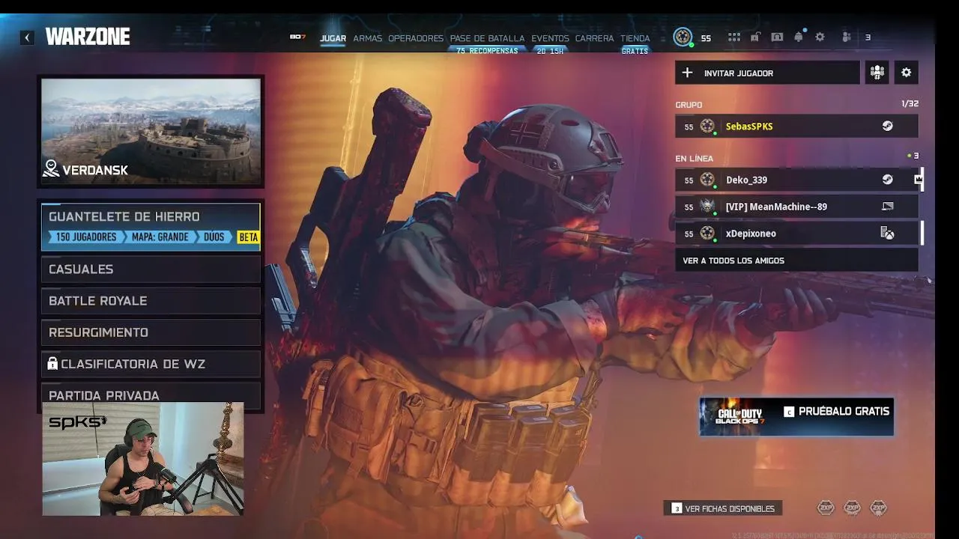This screenshot has height=539, width=959.
Task: Select CLASIFICATORIA DE WZ mode
Action: (151, 364)
